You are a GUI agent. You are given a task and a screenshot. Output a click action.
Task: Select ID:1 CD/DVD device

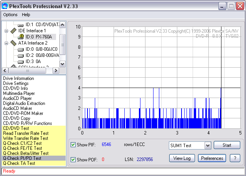[42, 25]
